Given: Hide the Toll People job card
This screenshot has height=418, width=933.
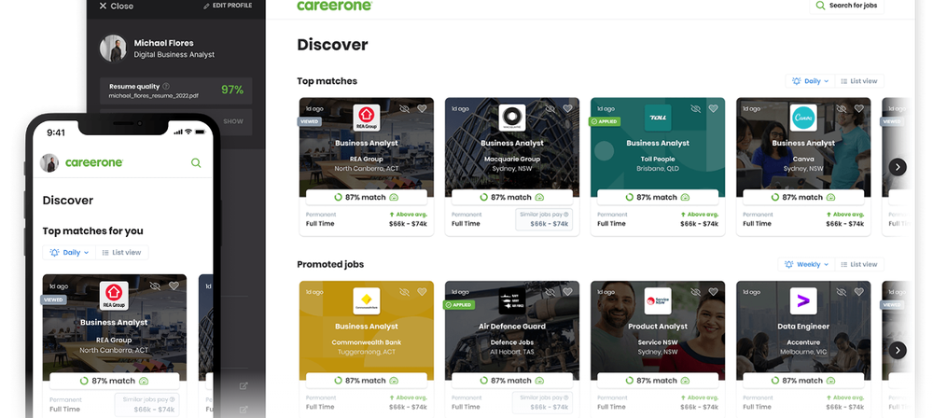Looking at the screenshot, I should [x=696, y=109].
